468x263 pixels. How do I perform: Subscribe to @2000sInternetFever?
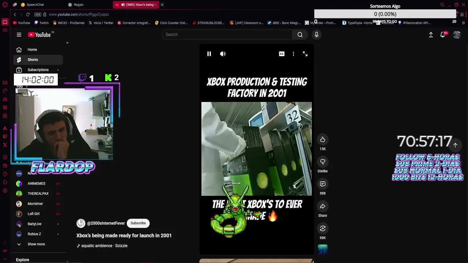pyautogui.click(x=138, y=223)
